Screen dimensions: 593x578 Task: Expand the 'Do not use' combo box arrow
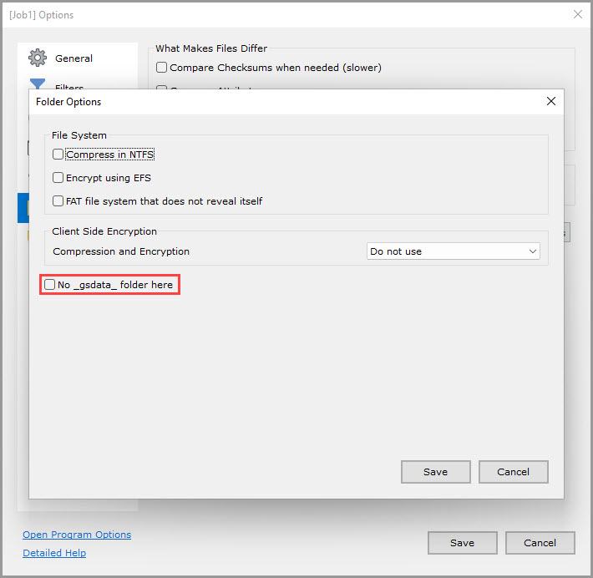click(x=532, y=251)
